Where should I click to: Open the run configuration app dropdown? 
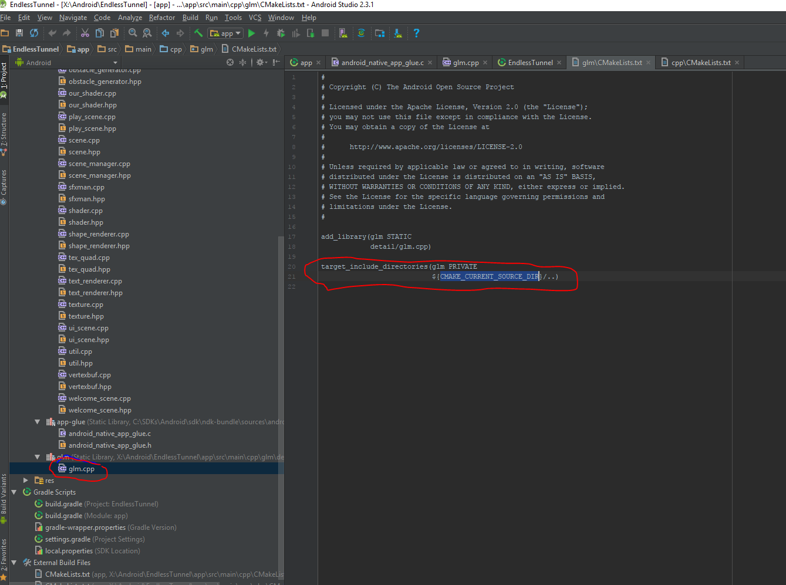pos(225,33)
